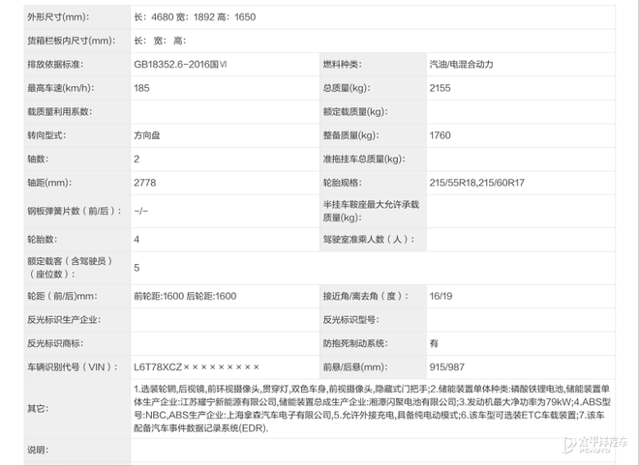
Task: Select the overhang value 915/987
Action: click(446, 366)
